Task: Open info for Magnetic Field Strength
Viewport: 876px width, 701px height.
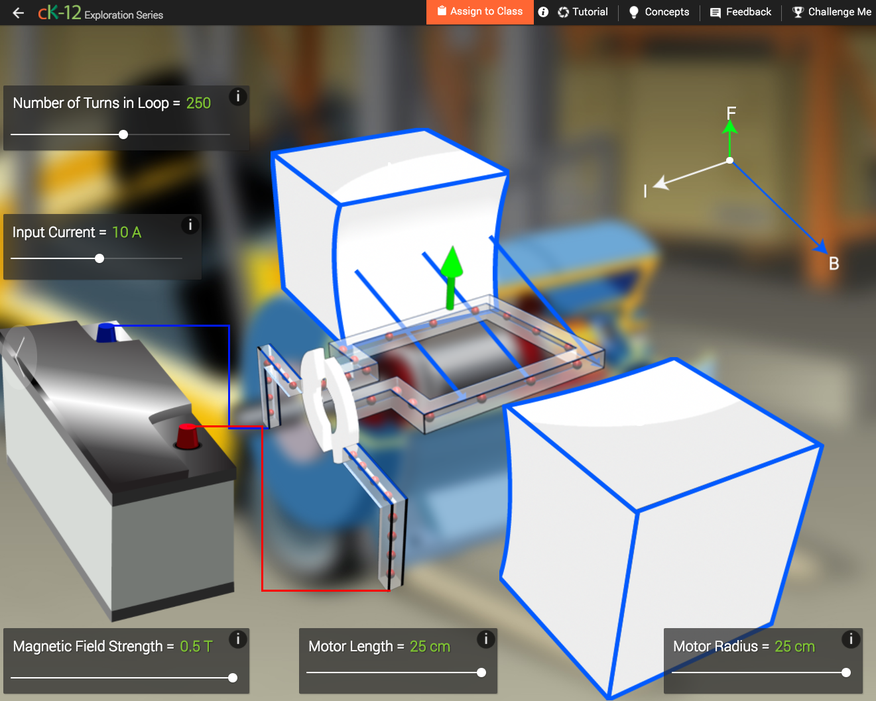Action: click(x=237, y=639)
